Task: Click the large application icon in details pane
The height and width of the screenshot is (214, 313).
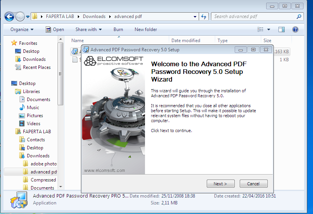Action: 19,200
